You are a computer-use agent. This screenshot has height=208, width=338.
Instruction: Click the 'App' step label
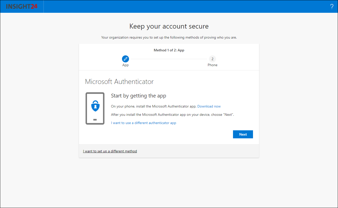[125, 65]
